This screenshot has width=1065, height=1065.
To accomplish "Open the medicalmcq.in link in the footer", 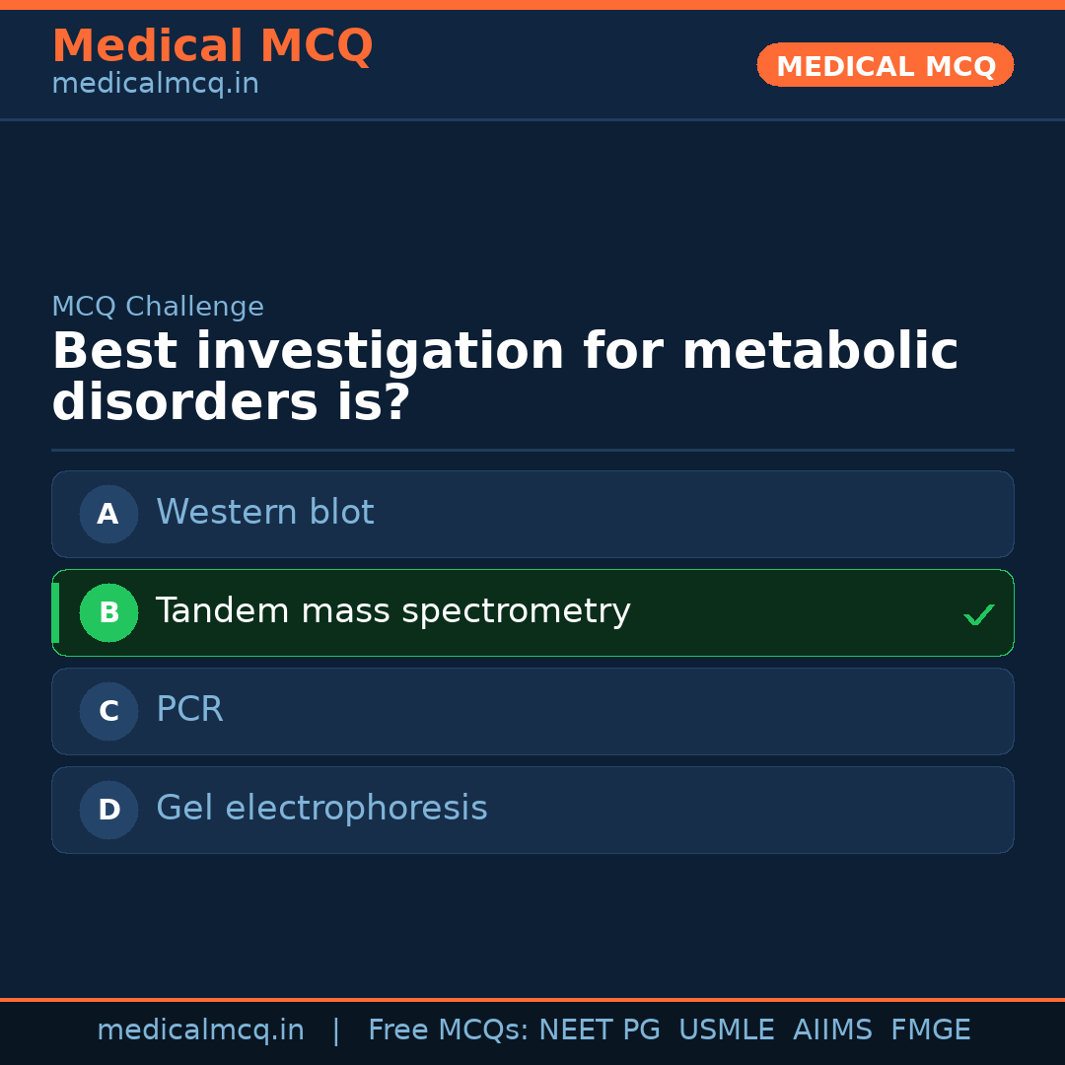I will (x=200, y=1029).
